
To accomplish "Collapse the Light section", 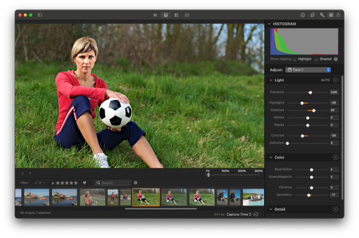I will (x=271, y=80).
